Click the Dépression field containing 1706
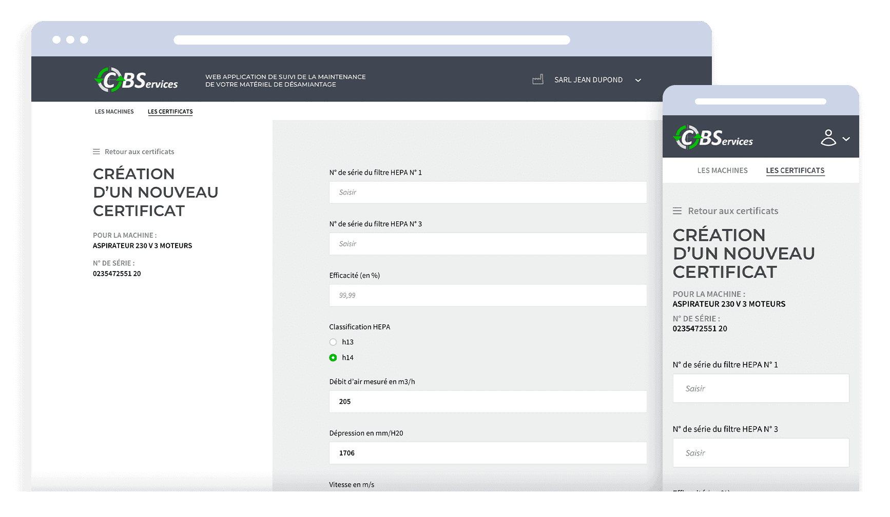This screenshot has width=890, height=517. tap(488, 453)
